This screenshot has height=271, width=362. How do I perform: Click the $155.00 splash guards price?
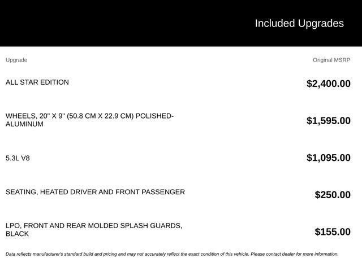[x=333, y=232]
